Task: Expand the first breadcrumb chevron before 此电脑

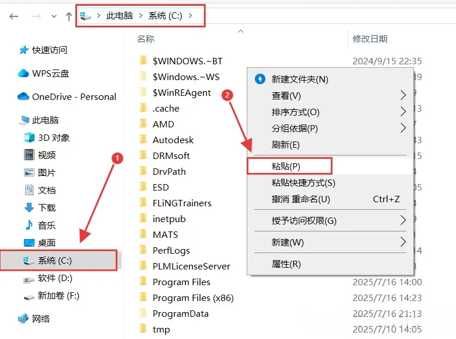Action: (99, 16)
